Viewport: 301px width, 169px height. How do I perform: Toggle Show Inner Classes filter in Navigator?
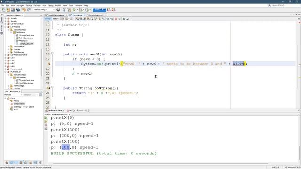[x=26, y=163]
